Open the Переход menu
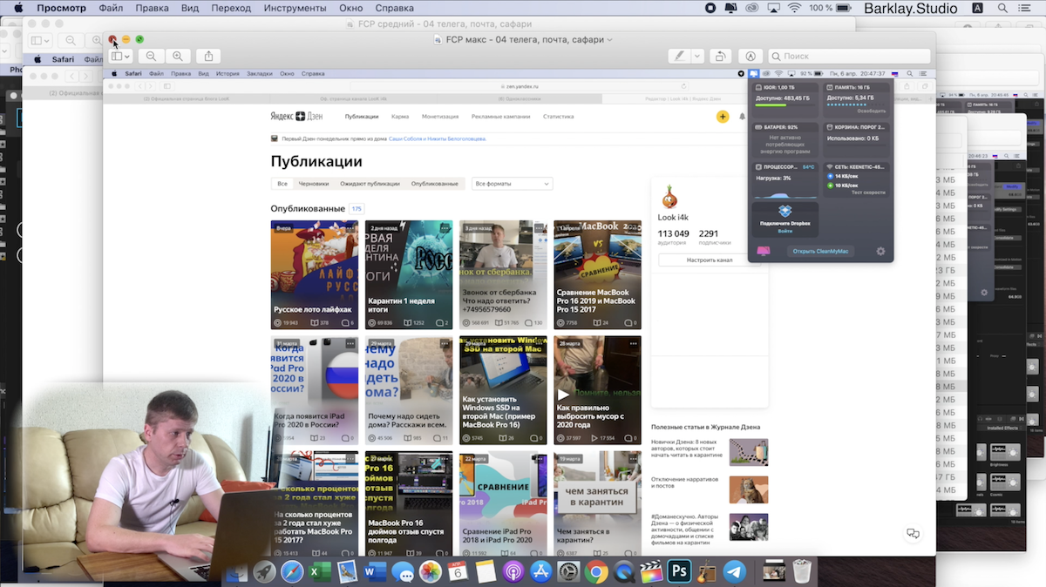The width and height of the screenshot is (1046, 587). 231,8
